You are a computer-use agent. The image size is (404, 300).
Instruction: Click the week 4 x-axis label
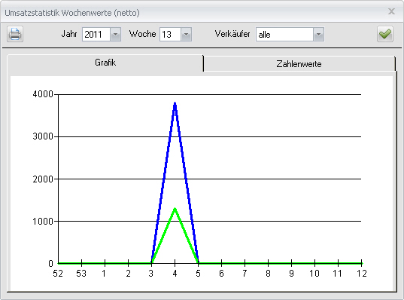coord(175,274)
